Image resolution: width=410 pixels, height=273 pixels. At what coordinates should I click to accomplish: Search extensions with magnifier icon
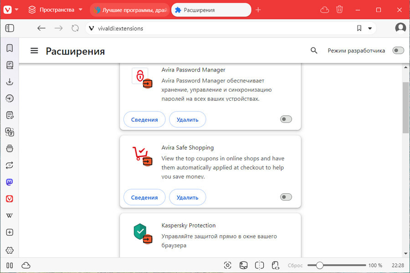click(x=314, y=51)
